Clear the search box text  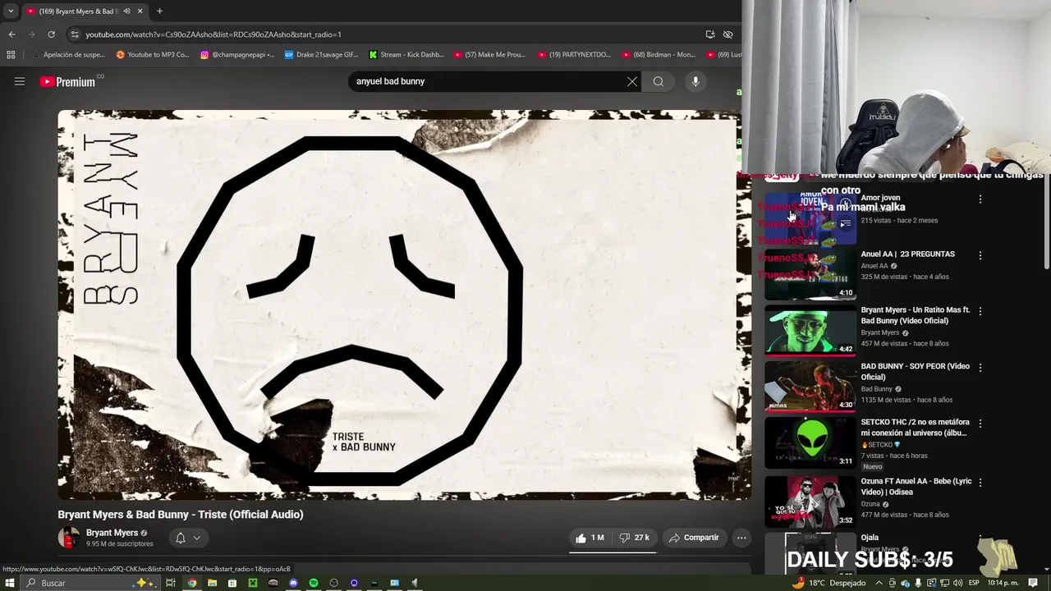pos(632,81)
